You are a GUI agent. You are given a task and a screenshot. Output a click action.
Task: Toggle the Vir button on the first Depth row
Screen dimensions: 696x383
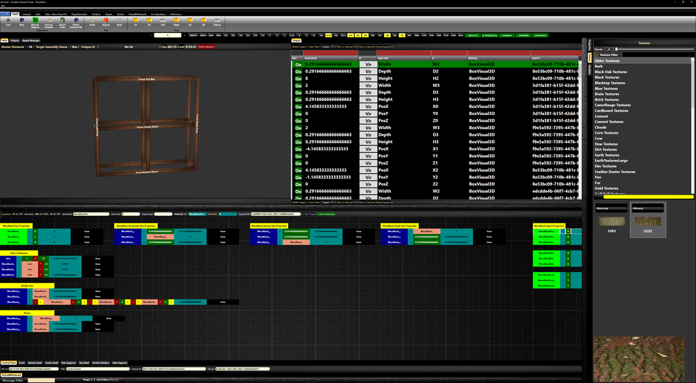pos(368,71)
